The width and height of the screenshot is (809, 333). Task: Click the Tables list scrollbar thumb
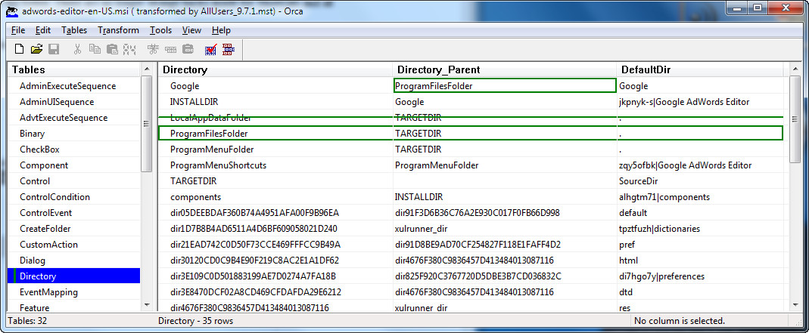pos(147,124)
